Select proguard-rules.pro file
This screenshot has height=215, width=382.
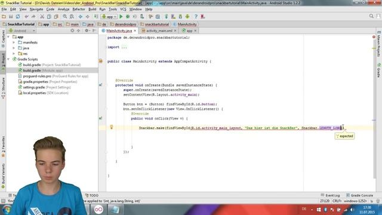click(x=53, y=76)
